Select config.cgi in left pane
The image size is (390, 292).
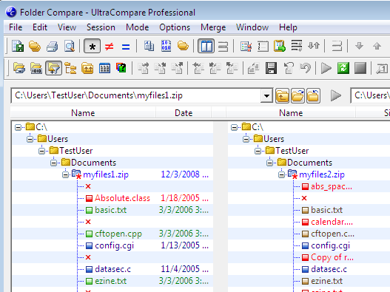pos(115,245)
